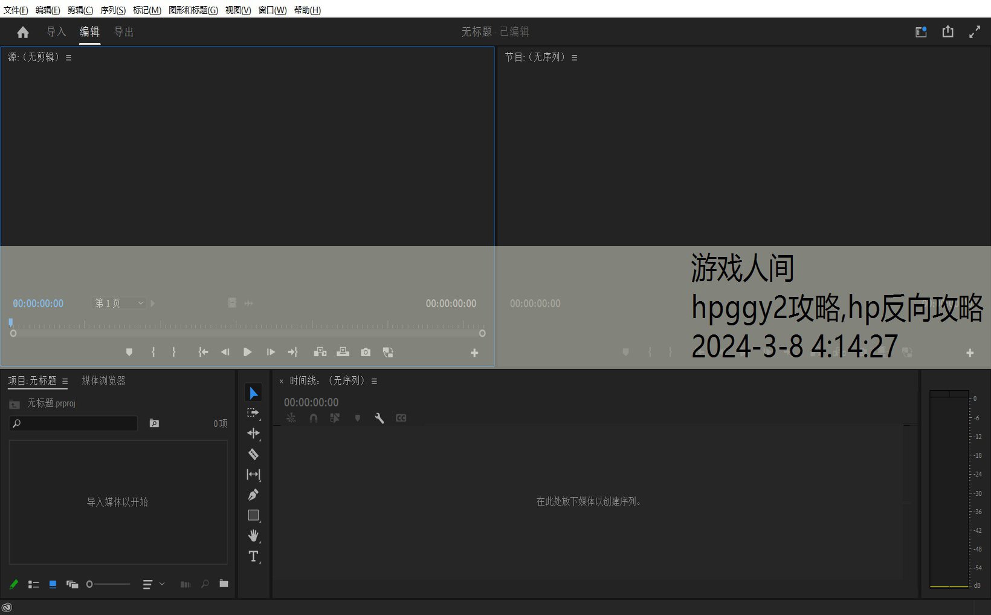991x615 pixels.
Task: Select the Pen tool
Action: pyautogui.click(x=253, y=495)
